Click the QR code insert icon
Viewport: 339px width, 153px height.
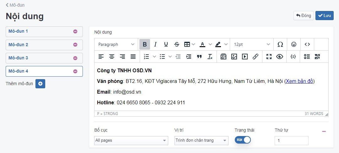pyautogui.click(x=317, y=57)
